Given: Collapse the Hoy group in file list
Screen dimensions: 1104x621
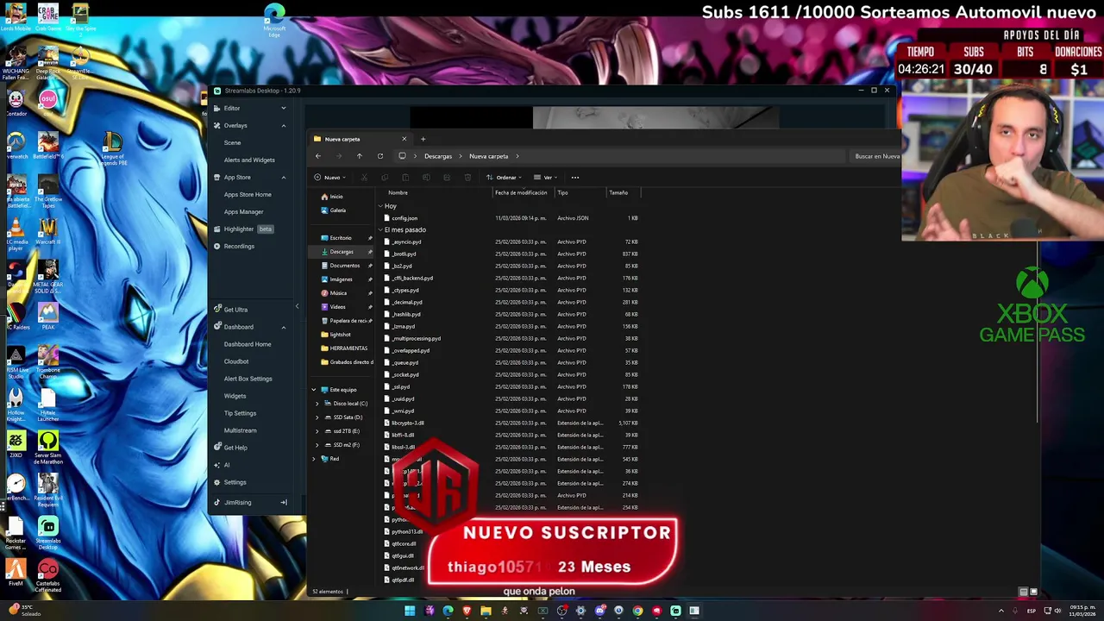Looking at the screenshot, I should [380, 206].
